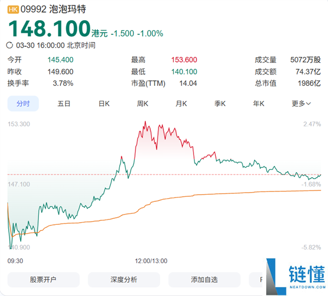328x296 pixels.
Task: Click the HK market badge icon
Action: 13,9
